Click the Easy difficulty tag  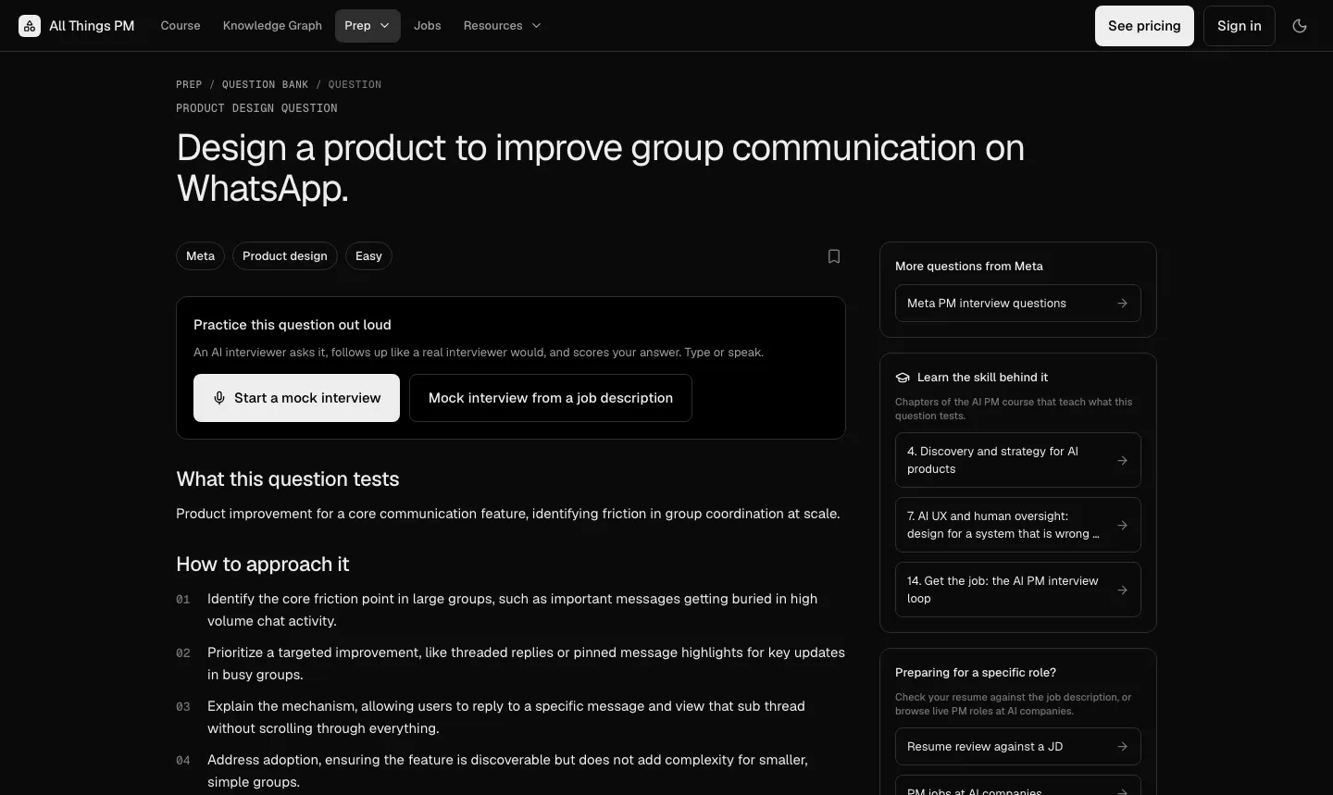coord(368,256)
